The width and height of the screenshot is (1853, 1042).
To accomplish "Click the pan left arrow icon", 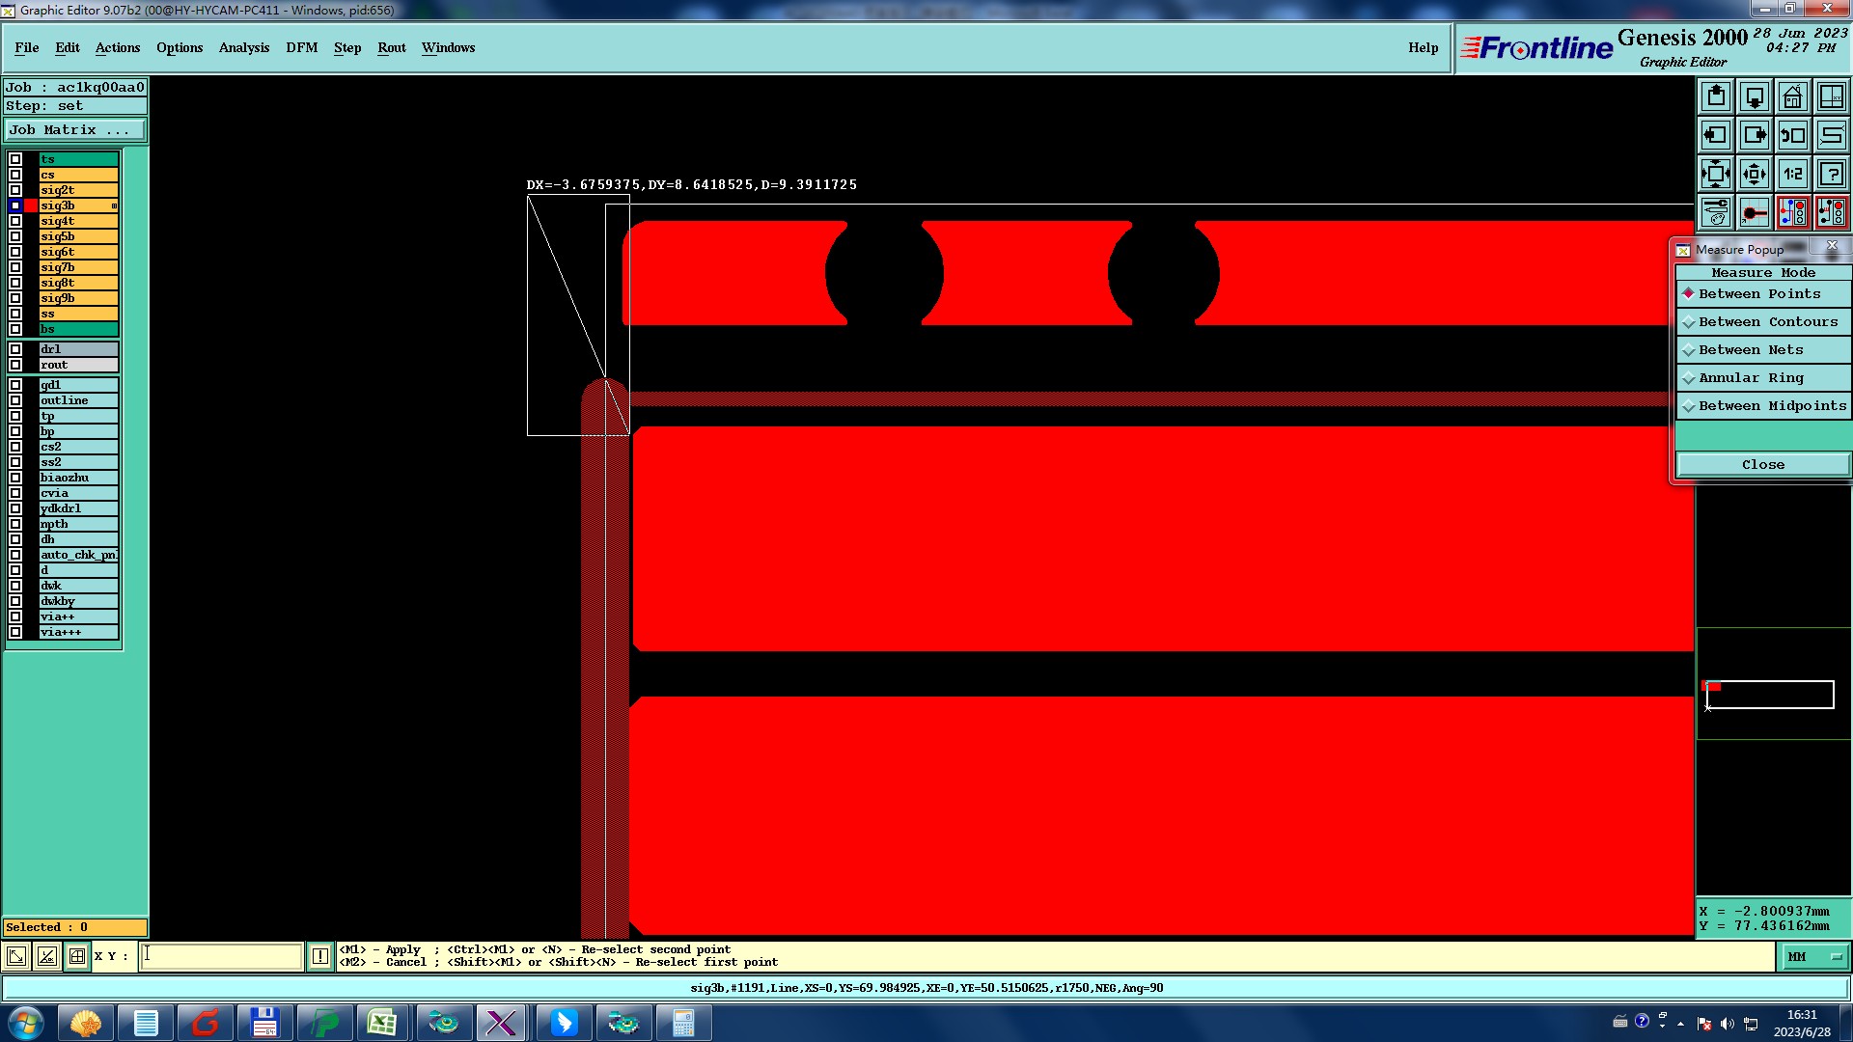I will [x=1716, y=135].
